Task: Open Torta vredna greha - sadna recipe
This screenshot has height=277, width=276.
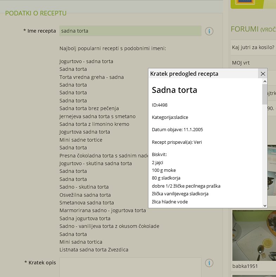Action: pos(91,77)
